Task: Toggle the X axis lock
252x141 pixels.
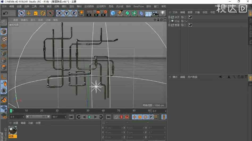Action: click(60, 13)
